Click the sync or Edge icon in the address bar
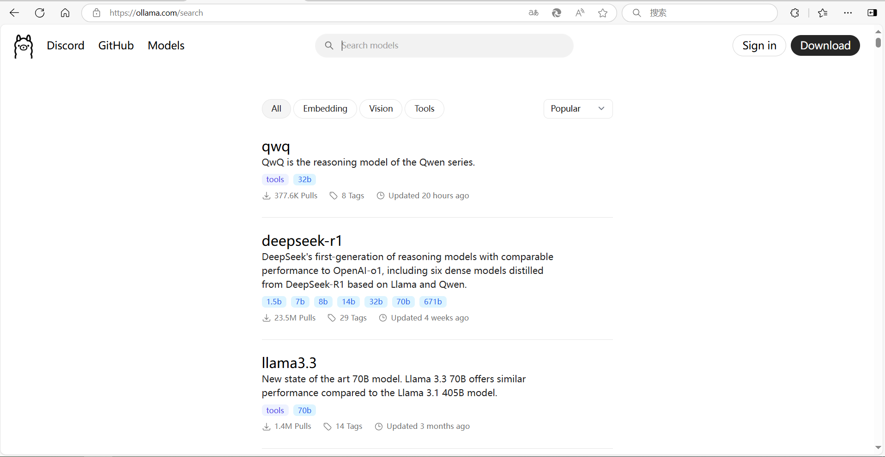885x457 pixels. click(x=557, y=13)
